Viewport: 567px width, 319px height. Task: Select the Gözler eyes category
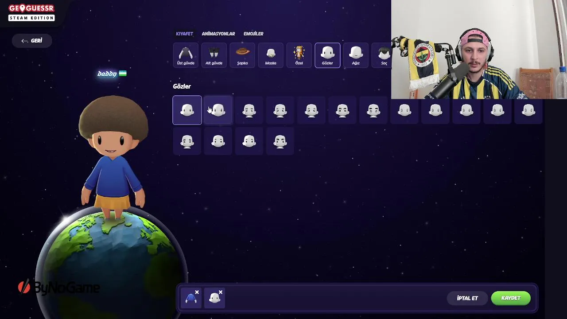coord(327,55)
